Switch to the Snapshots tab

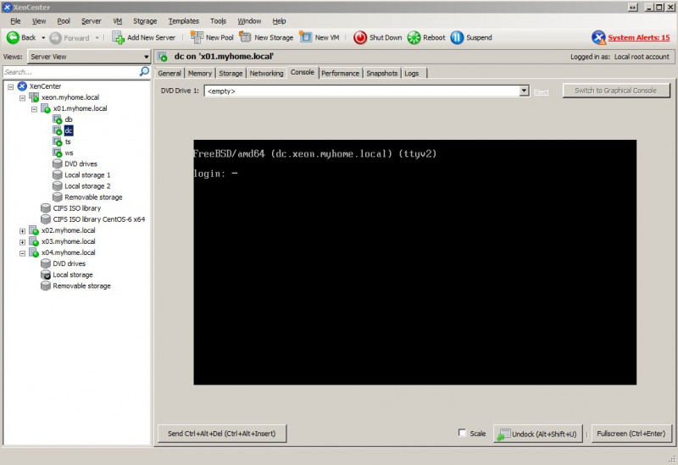click(382, 73)
